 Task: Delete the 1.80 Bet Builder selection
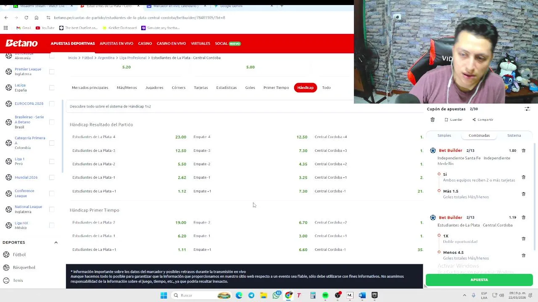523,150
